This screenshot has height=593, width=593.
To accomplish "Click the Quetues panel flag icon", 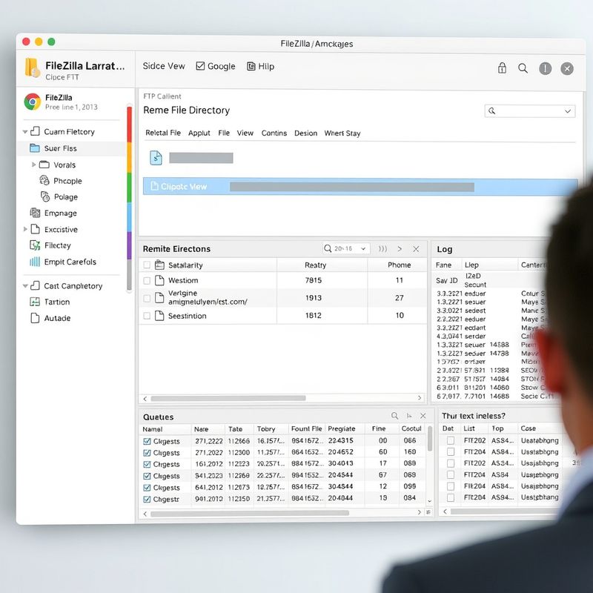I will pyautogui.click(x=409, y=416).
